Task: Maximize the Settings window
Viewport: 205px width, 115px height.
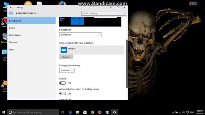Action: 118,7
